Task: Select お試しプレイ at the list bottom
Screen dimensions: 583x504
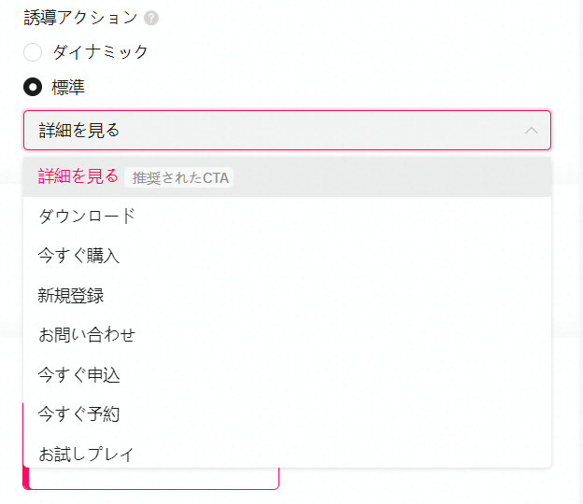Action: coord(87,455)
